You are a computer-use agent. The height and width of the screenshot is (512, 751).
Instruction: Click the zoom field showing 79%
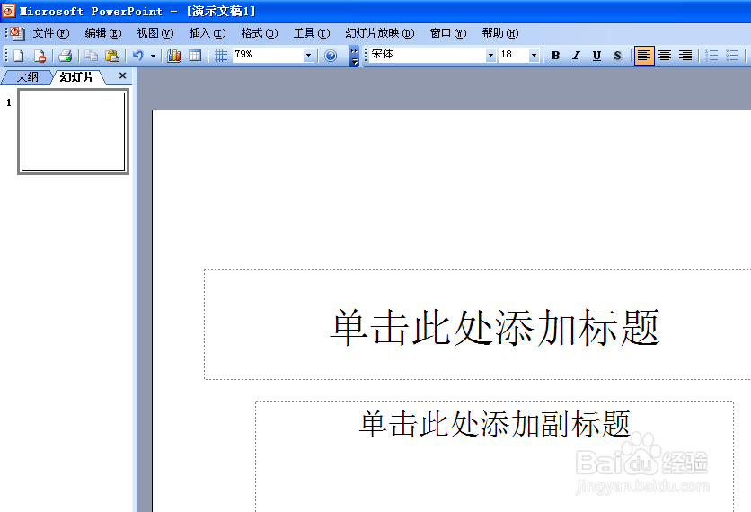269,55
